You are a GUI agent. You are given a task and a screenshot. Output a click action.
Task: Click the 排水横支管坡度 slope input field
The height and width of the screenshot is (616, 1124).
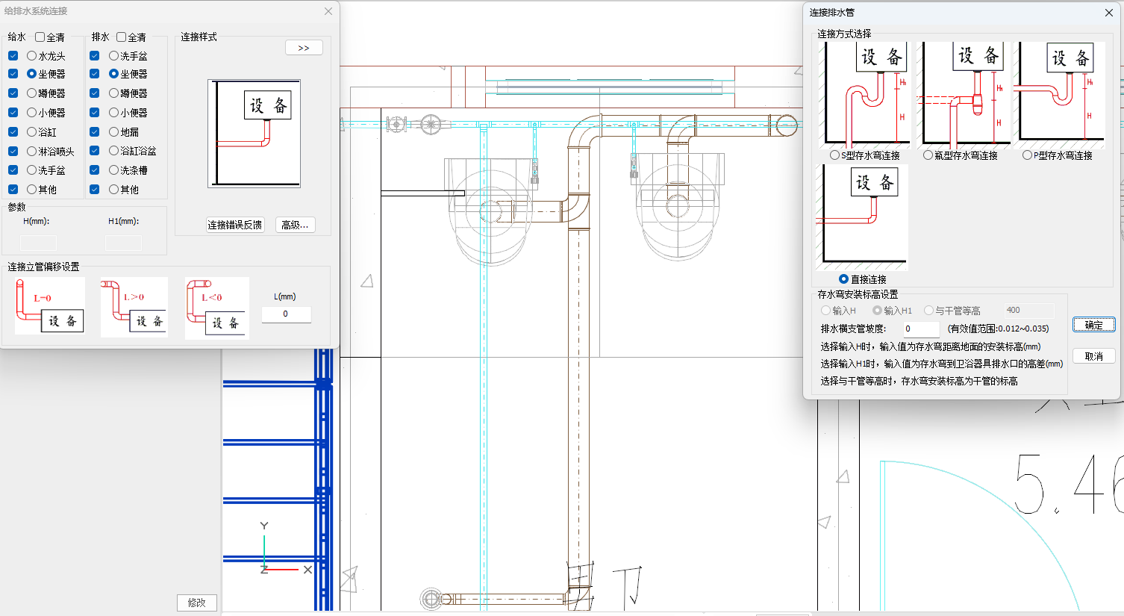(x=919, y=329)
